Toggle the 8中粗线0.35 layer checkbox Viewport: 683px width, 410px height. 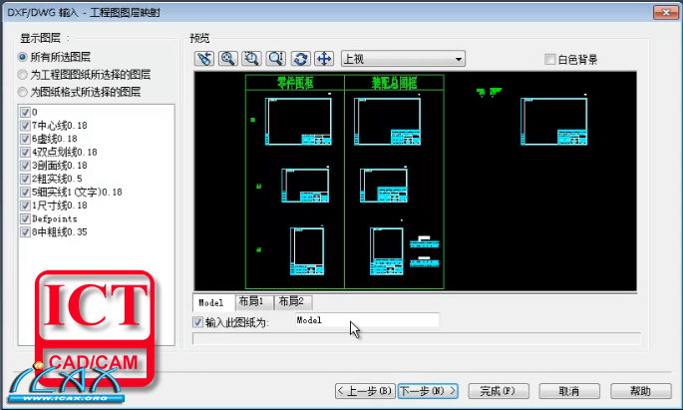[x=25, y=231]
